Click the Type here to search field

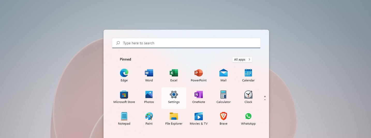[x=186, y=43]
